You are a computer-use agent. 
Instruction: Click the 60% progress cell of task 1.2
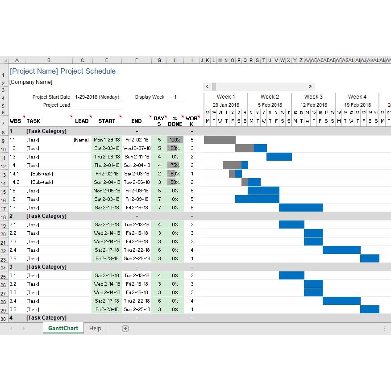(175, 148)
